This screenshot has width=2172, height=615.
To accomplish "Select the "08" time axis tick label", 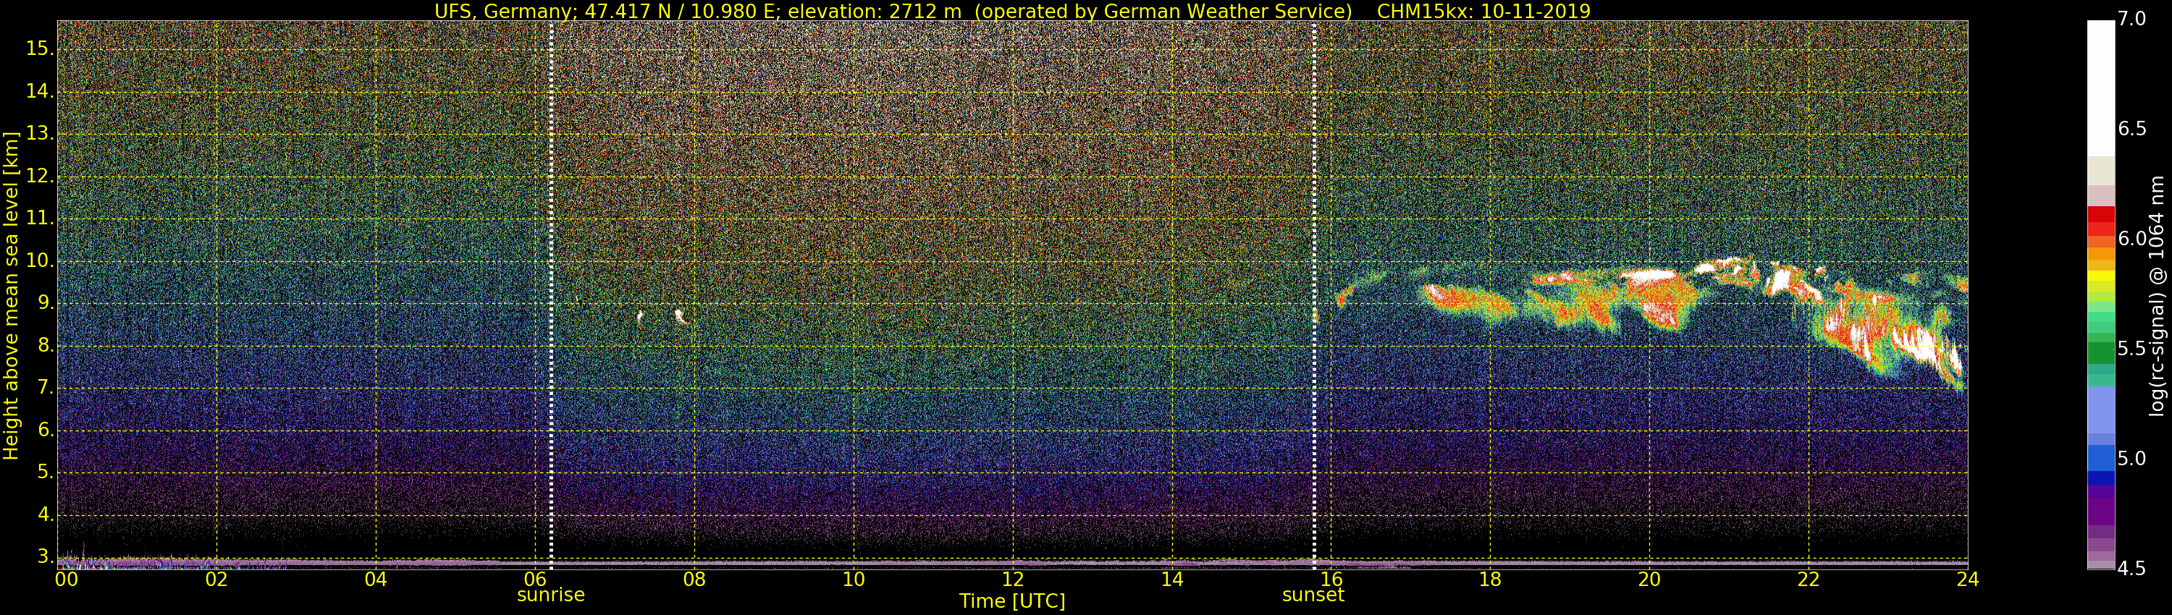I will tap(694, 580).
